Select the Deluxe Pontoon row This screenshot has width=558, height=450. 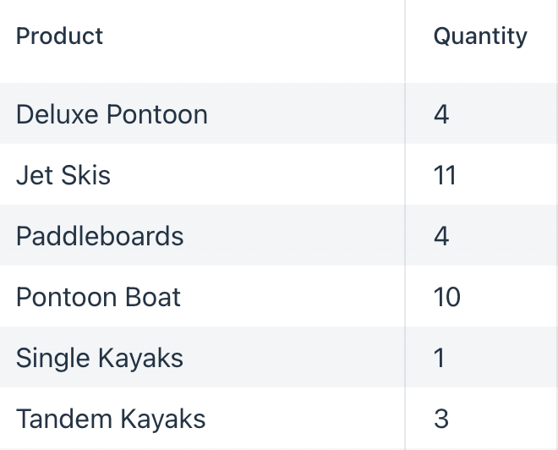point(279,113)
